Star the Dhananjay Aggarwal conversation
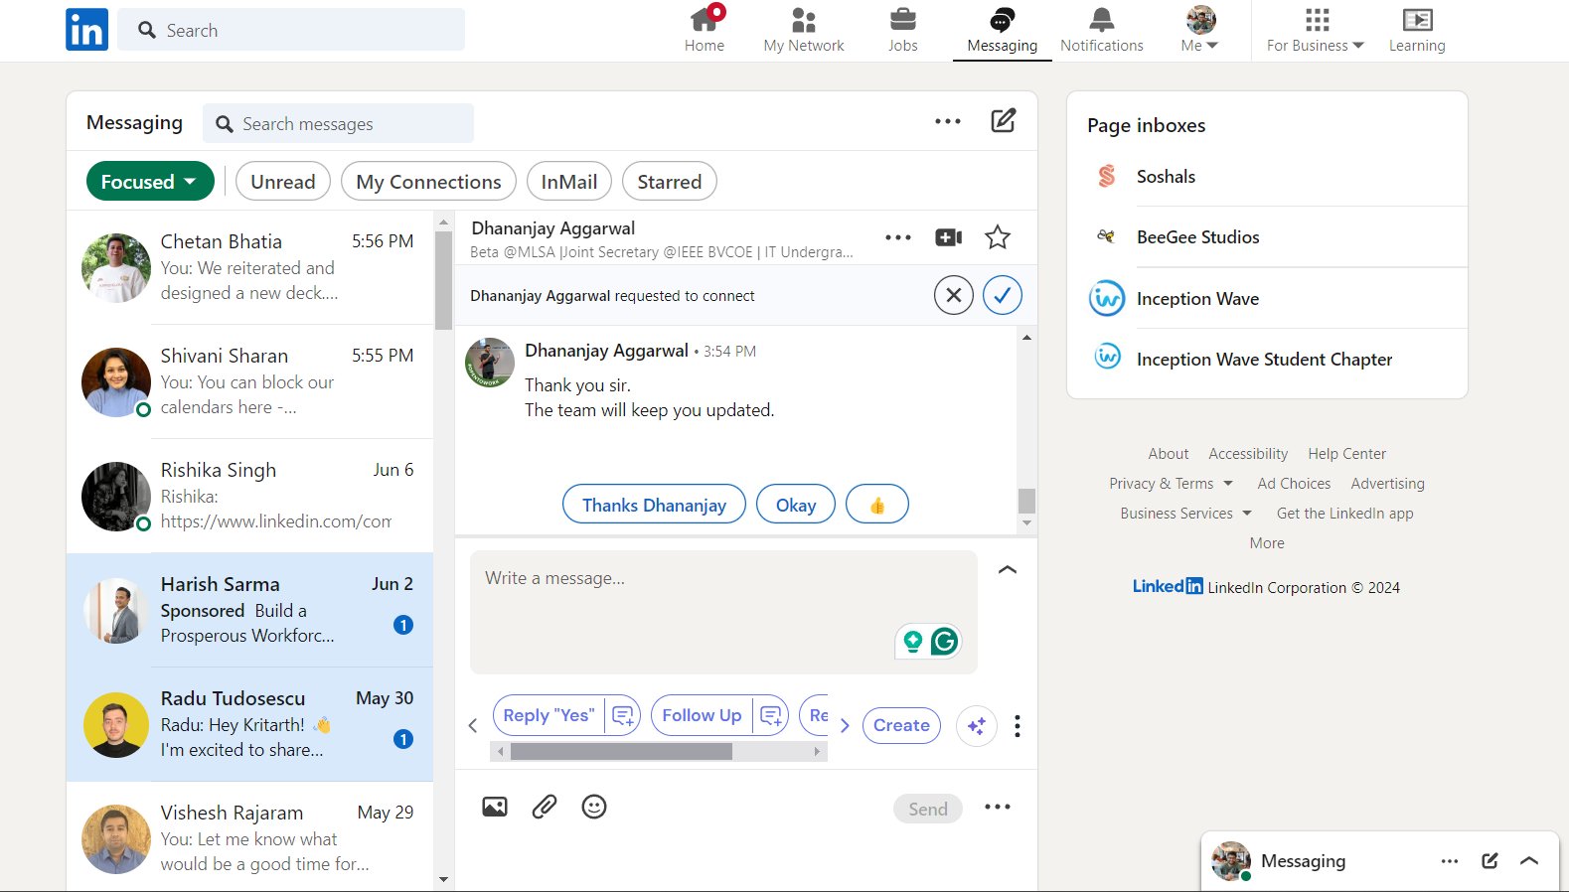This screenshot has width=1569, height=892. tap(997, 237)
